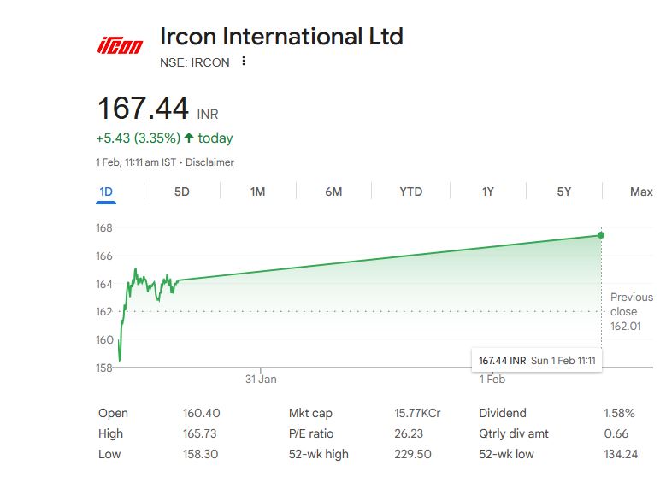This screenshot has height=495, width=666.
Task: Select the Max range tab
Action: tap(640, 192)
